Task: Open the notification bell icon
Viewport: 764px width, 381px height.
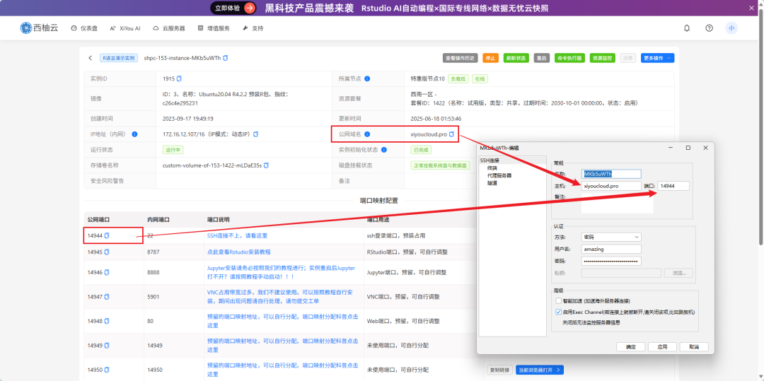Action: [687, 28]
